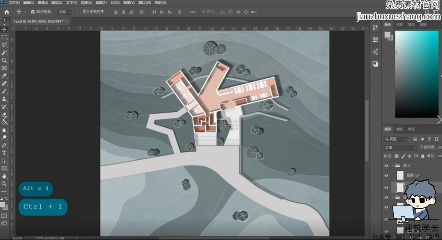This screenshot has width=442, height=240.
Task: Hide the 组 2 group layer
Action: (x=386, y=166)
